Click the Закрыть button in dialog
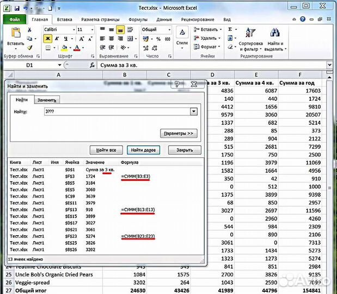 pos(185,150)
